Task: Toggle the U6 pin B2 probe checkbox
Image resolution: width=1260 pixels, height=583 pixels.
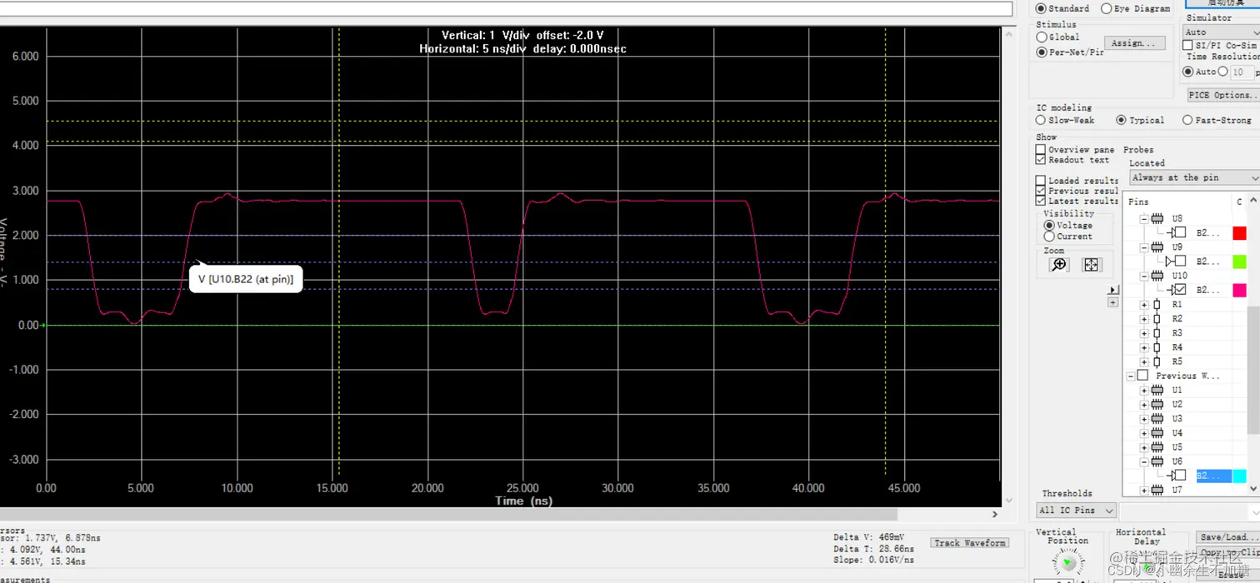Action: tap(1180, 476)
